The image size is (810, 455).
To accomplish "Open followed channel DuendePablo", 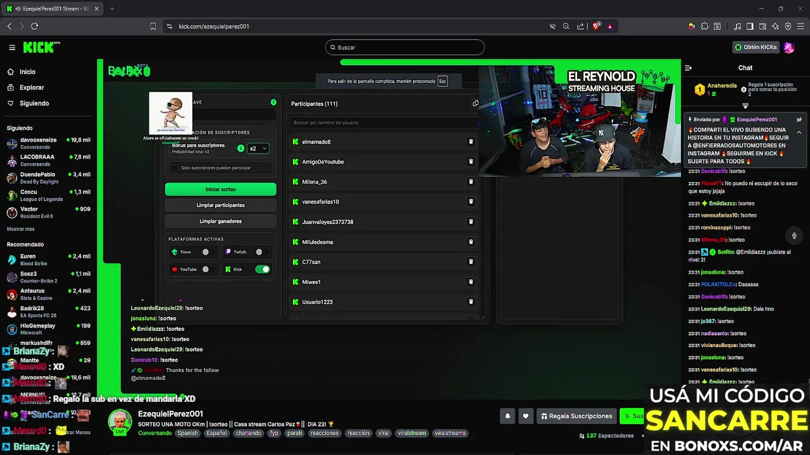I will click(49, 178).
